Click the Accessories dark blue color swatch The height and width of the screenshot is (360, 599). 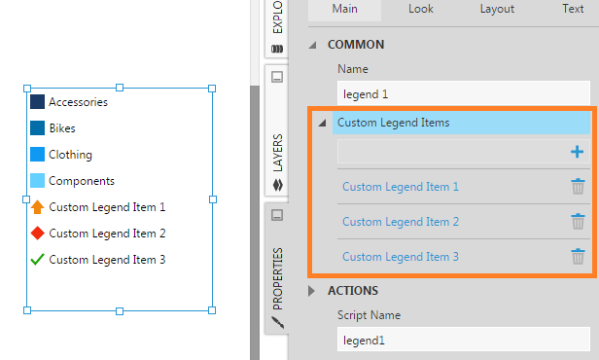click(x=37, y=102)
